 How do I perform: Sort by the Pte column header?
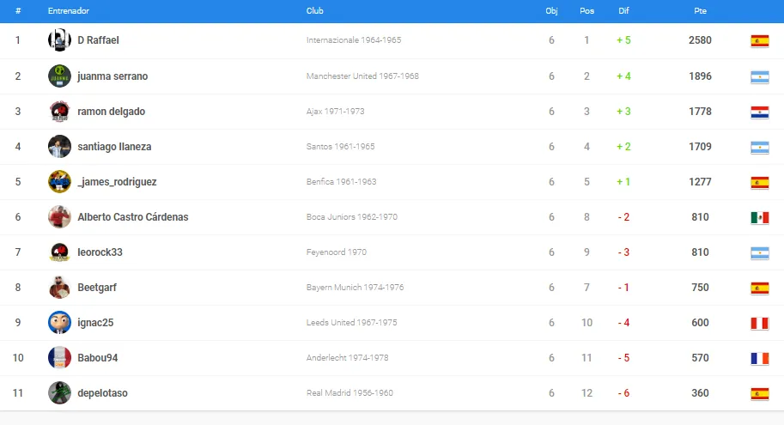[700, 10]
